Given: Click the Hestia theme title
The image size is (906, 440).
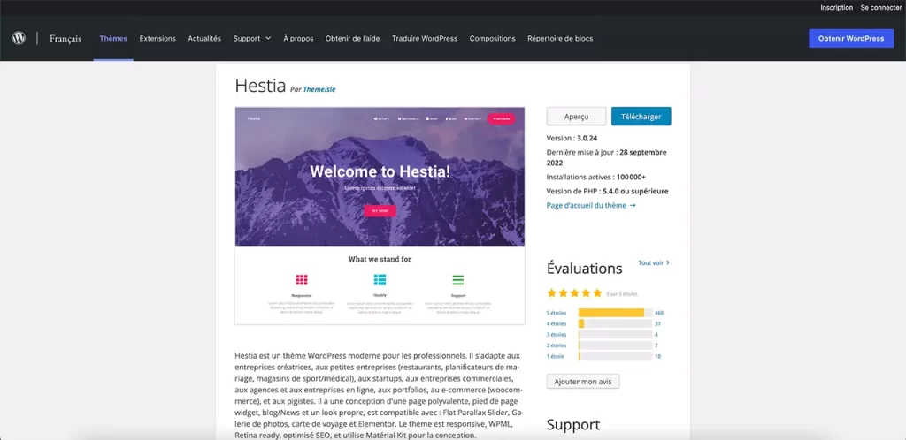Looking at the screenshot, I should coord(260,86).
